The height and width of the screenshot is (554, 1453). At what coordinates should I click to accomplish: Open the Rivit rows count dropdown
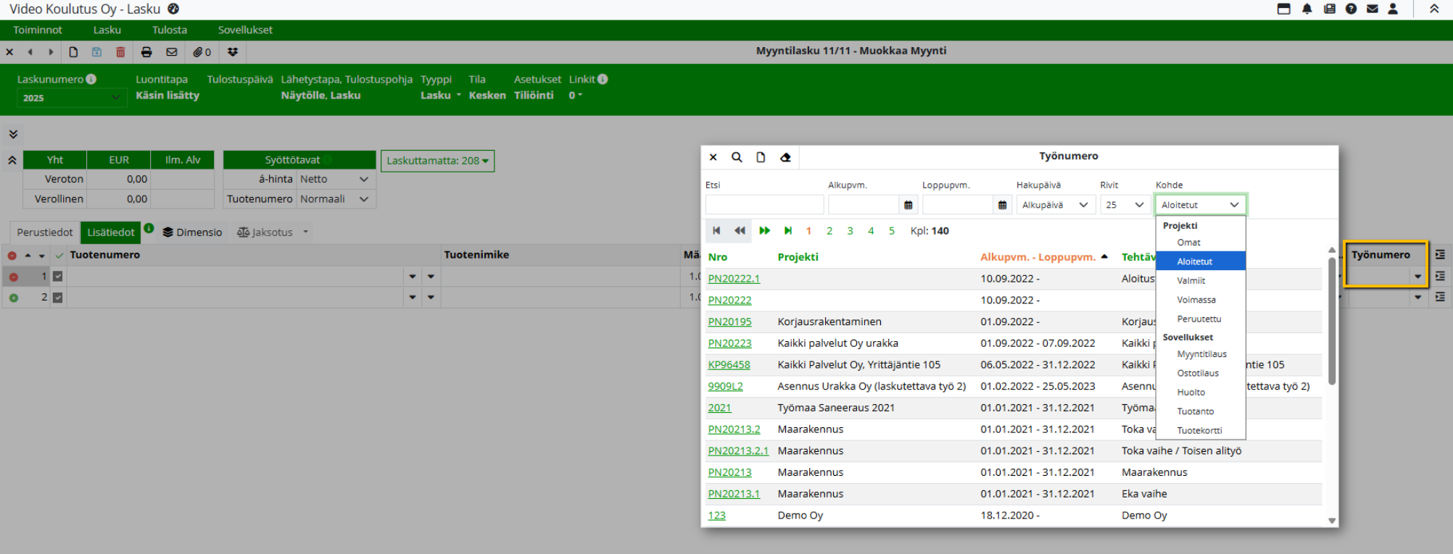(1124, 205)
